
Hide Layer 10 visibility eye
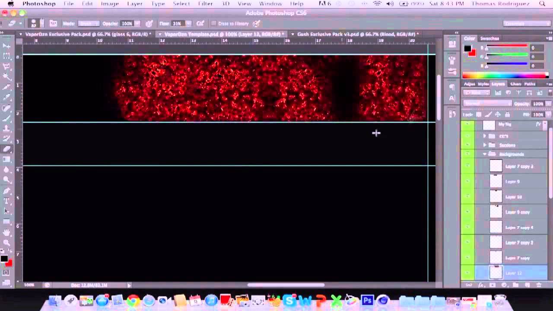467,197
